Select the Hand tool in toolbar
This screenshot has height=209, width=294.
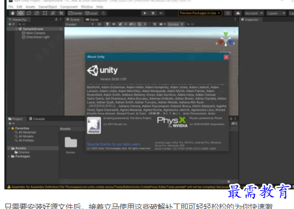13,13
